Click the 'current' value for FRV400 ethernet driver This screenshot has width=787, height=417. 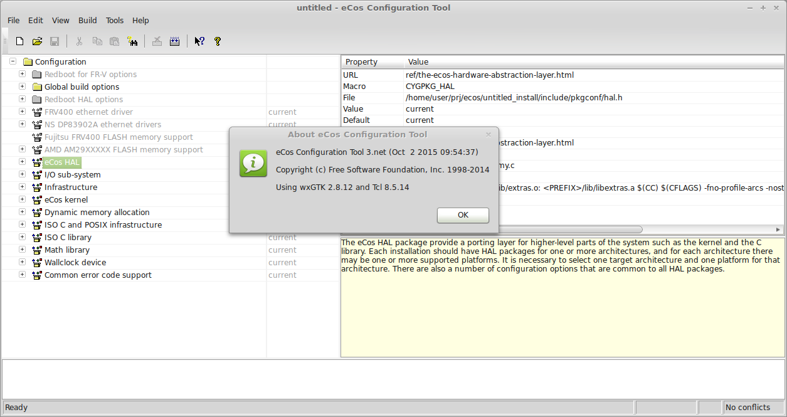click(282, 112)
